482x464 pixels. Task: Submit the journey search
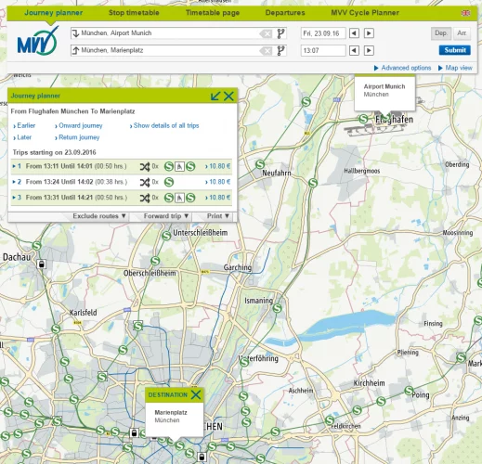point(455,50)
